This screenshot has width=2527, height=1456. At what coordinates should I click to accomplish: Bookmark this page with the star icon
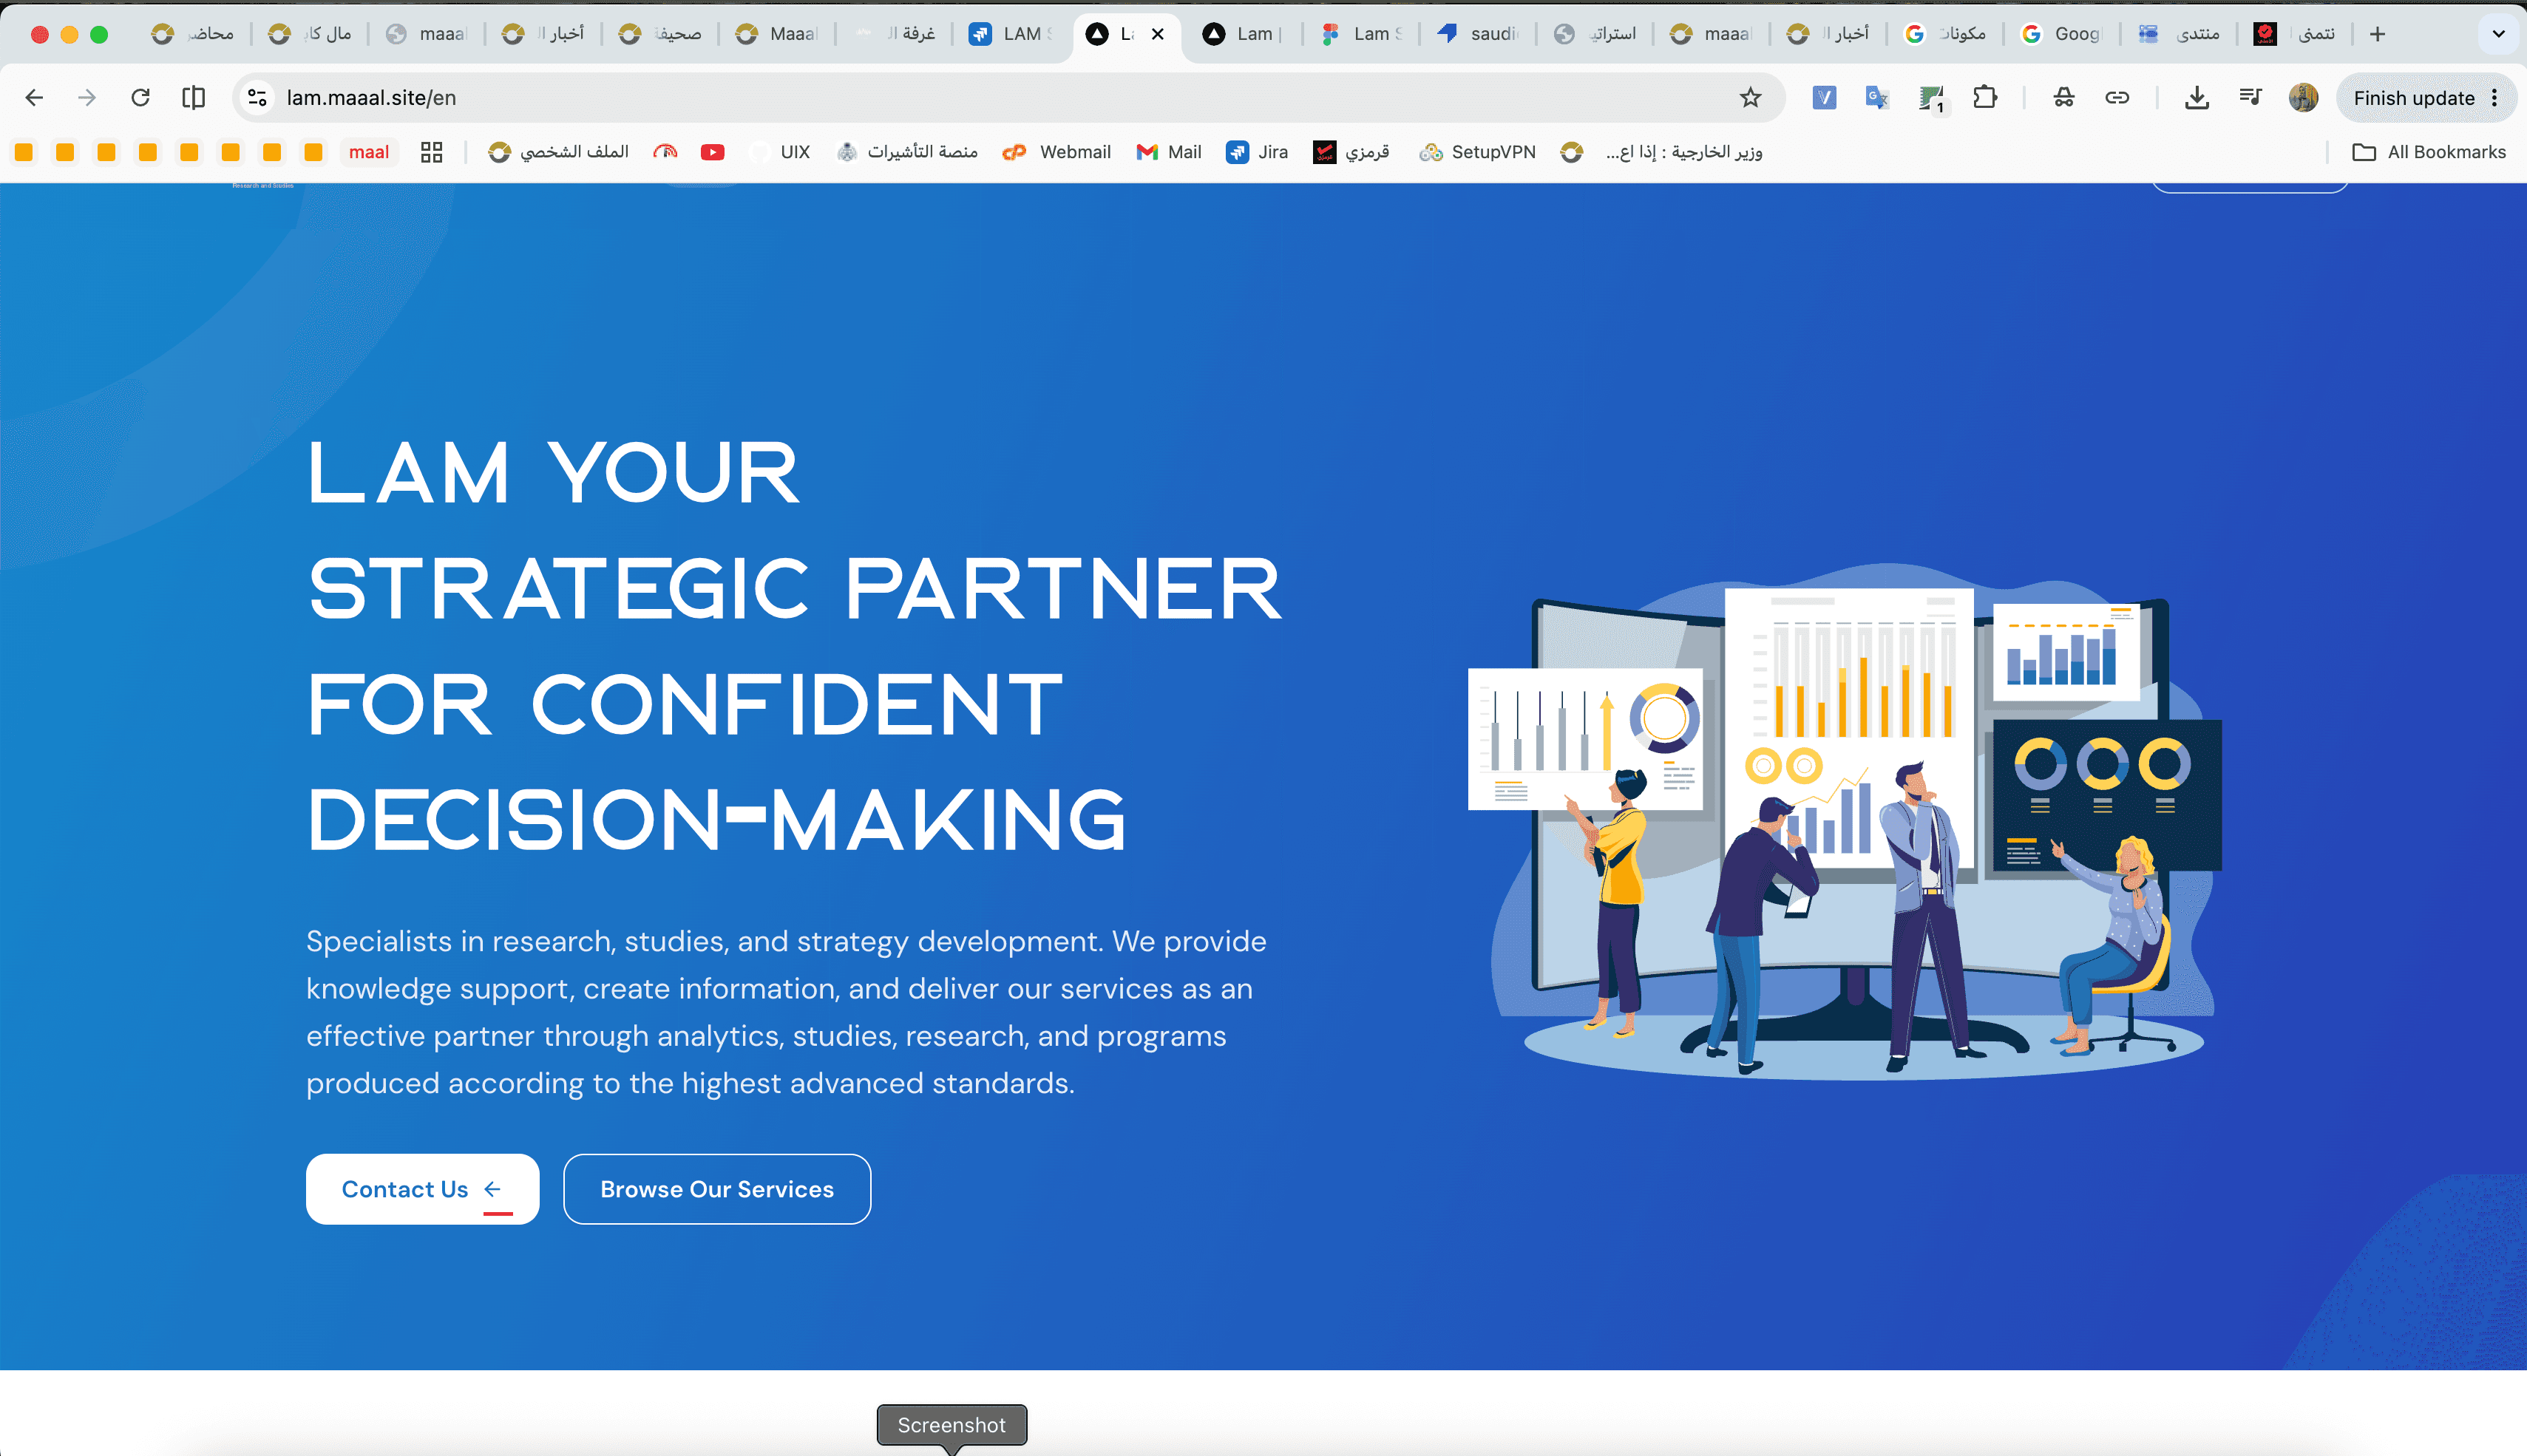pos(1750,97)
